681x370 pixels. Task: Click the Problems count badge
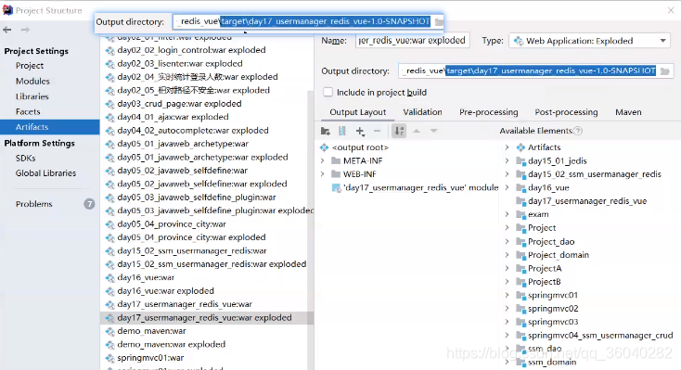(x=89, y=204)
